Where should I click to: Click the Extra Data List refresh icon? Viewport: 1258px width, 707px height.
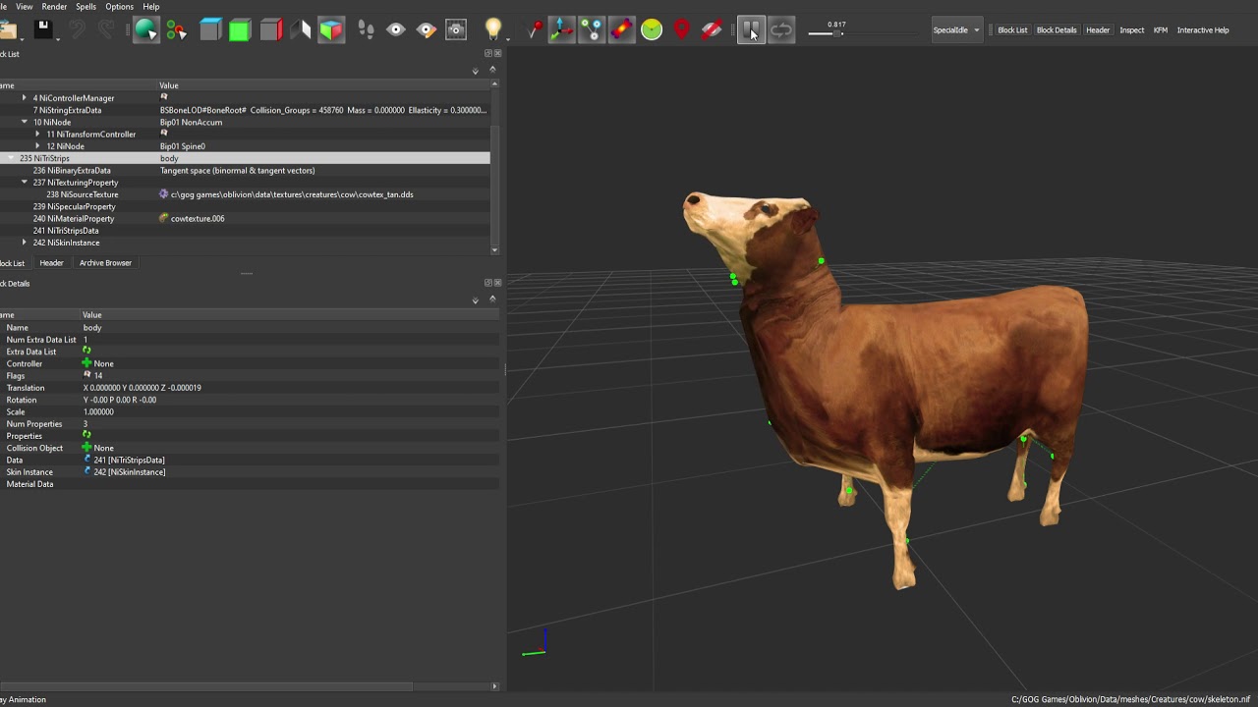(x=86, y=352)
